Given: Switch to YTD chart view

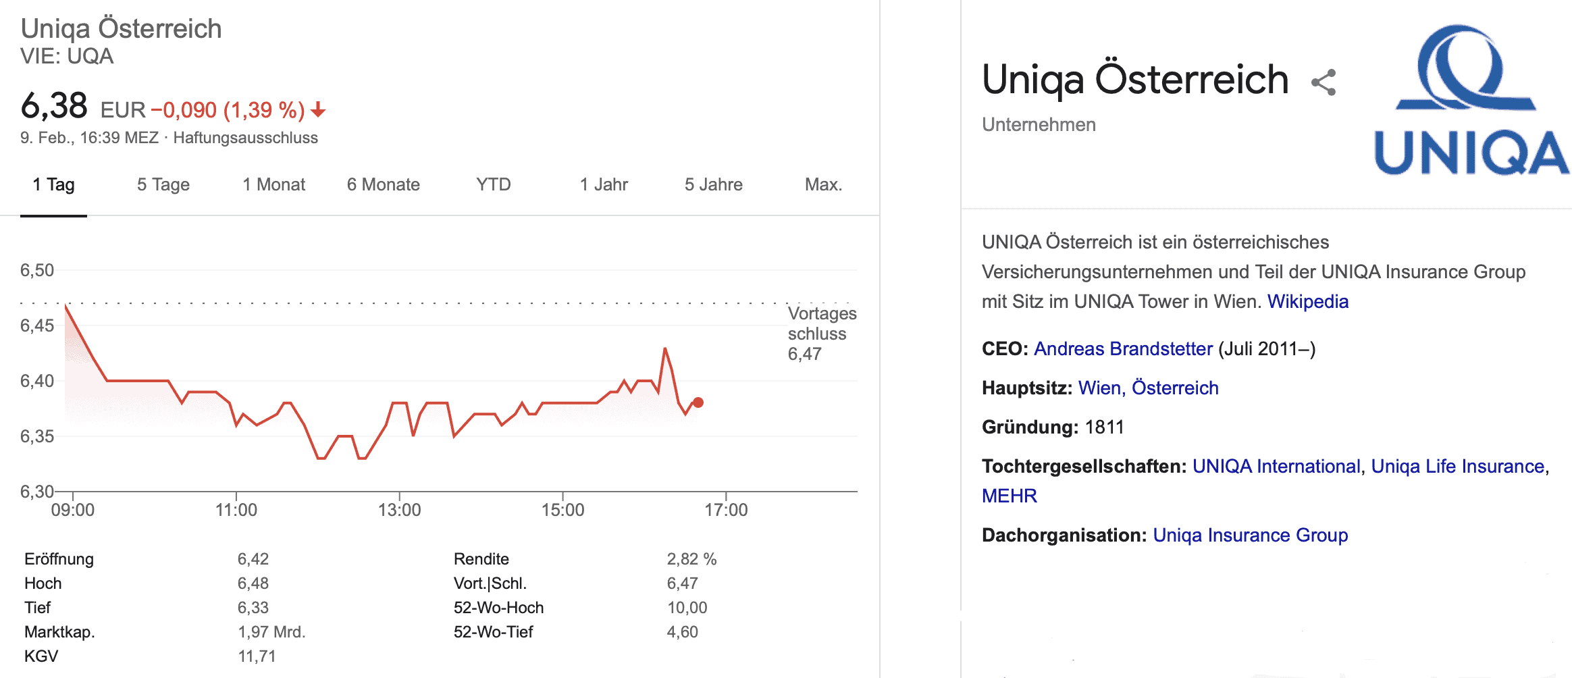Looking at the screenshot, I should coord(493,184).
